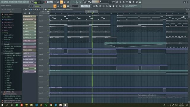Toggle the magnet snap icon in the playlist toolbar
Viewport: 190px width, 107px height.
(x=26, y=9)
